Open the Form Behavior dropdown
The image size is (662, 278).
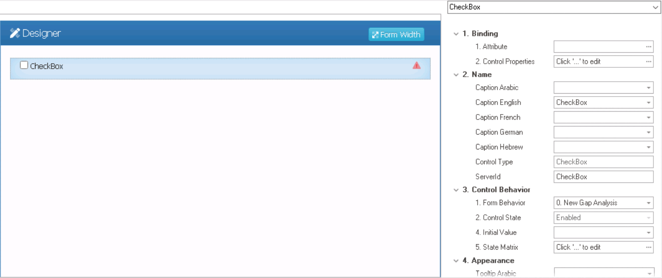(649, 203)
